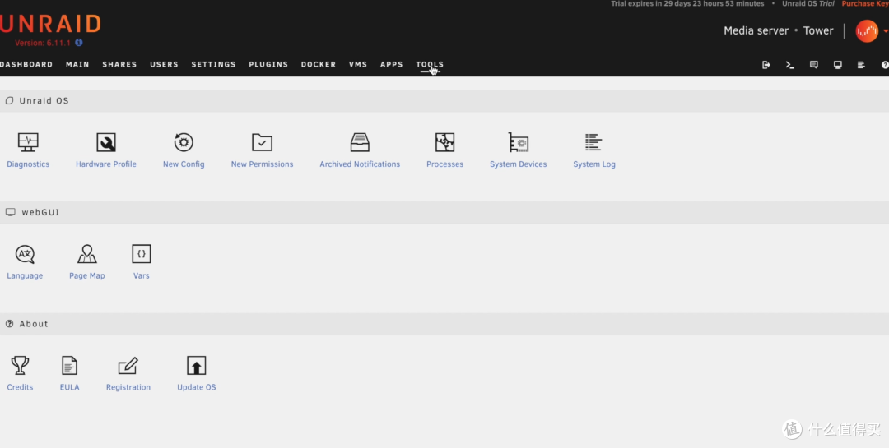Image resolution: width=889 pixels, height=448 pixels.
Task: Expand the Unraid account dropdown arrow
Action: 885,32
